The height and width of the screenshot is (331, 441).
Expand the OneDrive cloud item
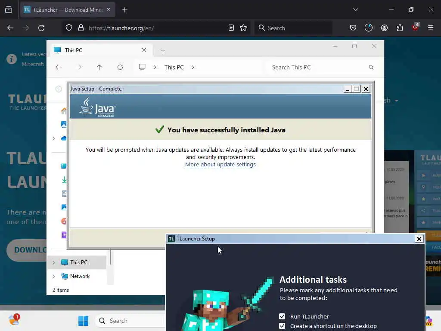pos(53,138)
